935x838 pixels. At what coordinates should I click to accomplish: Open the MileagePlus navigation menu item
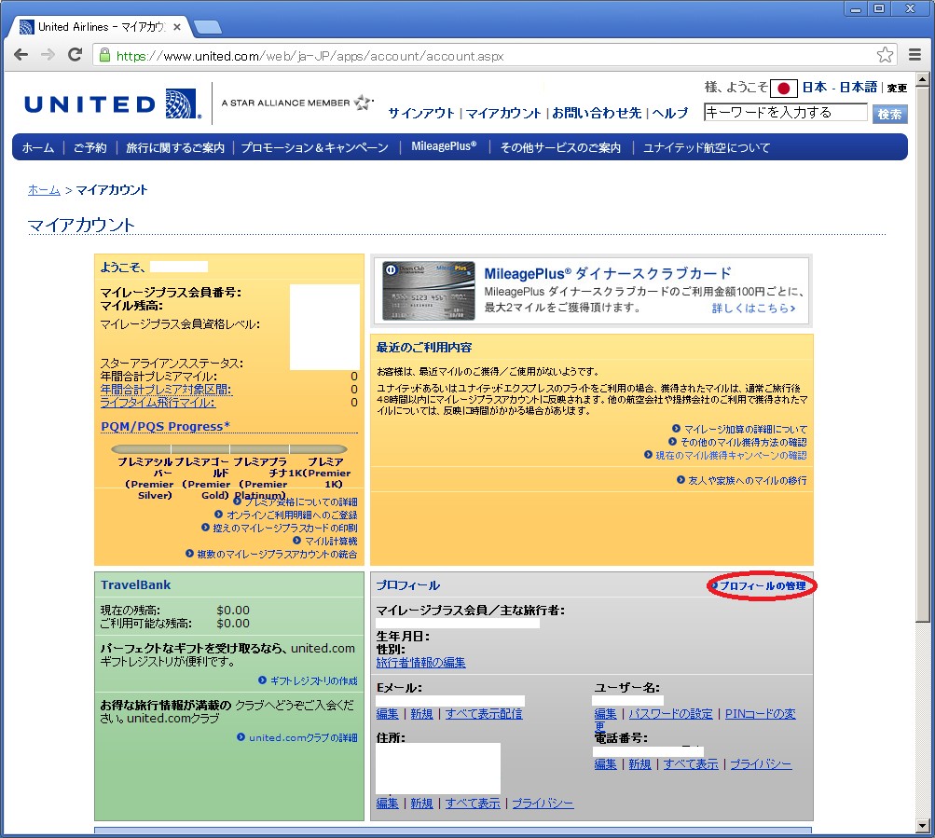pos(445,146)
